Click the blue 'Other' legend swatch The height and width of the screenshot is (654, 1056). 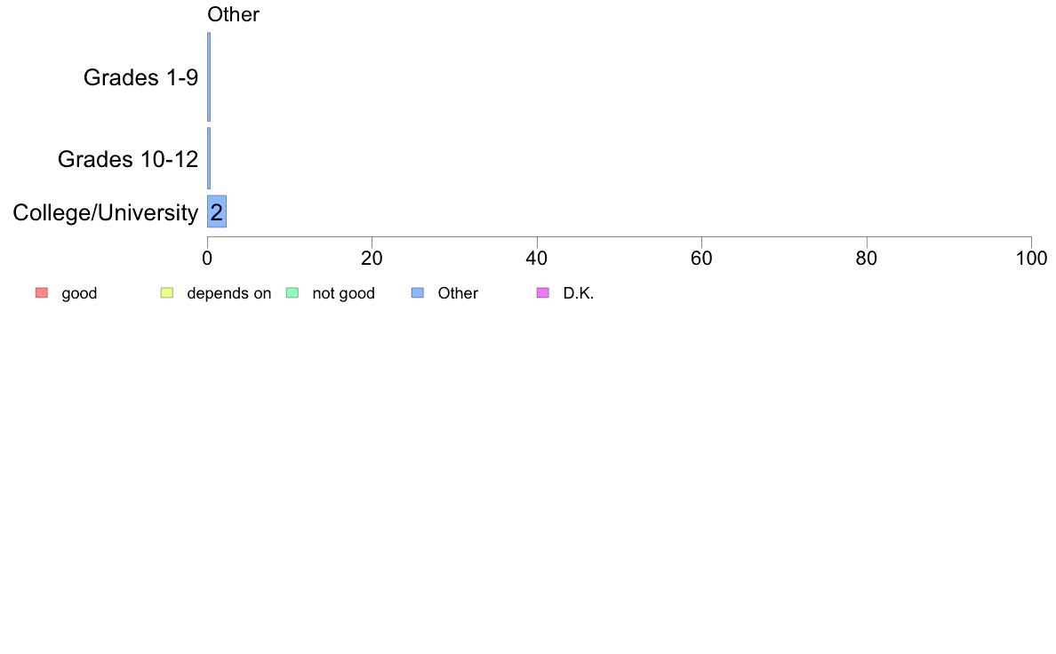click(418, 293)
